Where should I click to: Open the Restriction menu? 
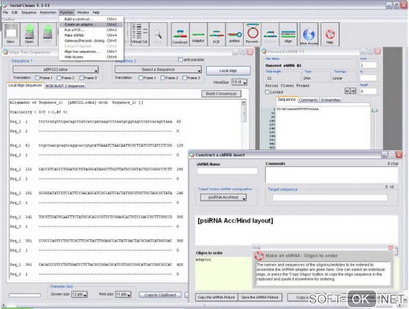click(48, 12)
